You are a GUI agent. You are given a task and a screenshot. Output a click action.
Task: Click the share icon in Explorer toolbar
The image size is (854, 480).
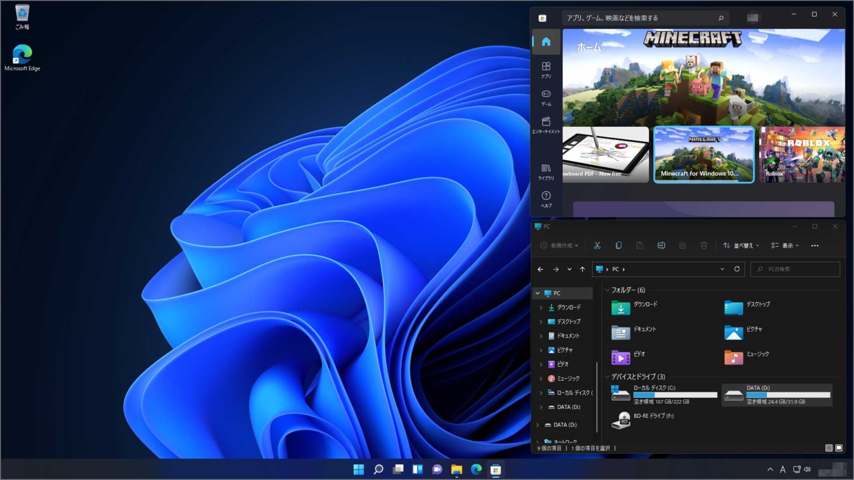coord(683,245)
